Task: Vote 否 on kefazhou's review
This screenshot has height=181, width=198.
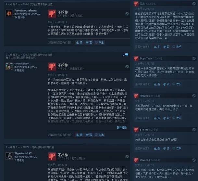Action: coord(166,118)
